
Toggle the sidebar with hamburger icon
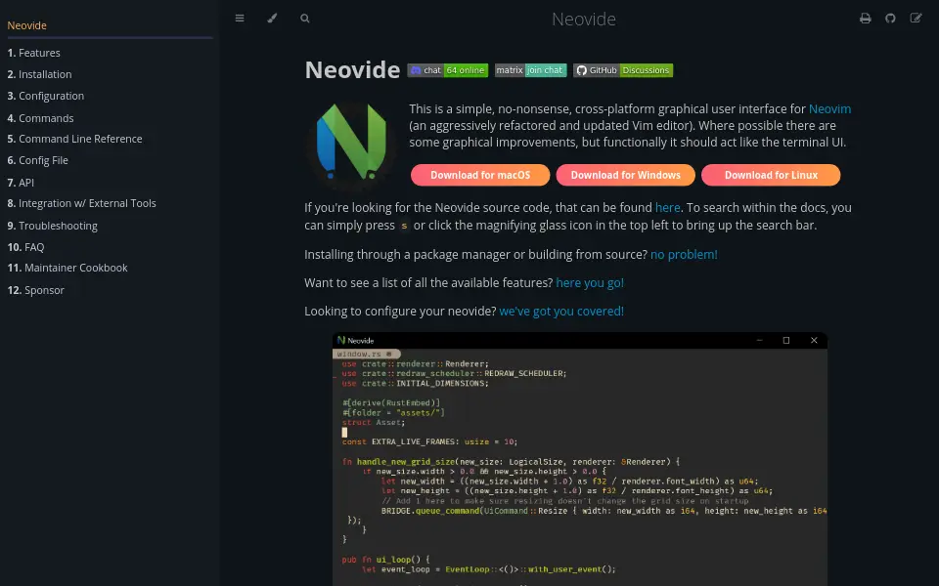pos(240,19)
